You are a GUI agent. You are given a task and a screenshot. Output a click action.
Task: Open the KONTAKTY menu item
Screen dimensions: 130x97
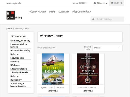[64, 12]
